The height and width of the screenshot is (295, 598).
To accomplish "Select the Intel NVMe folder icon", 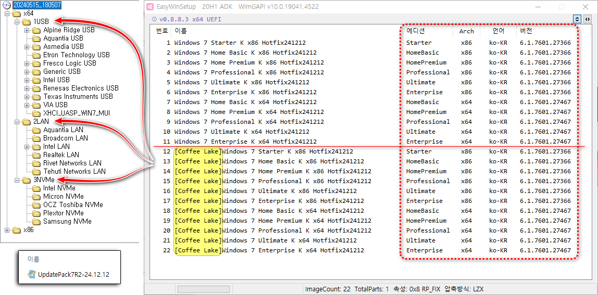I will (x=36, y=188).
